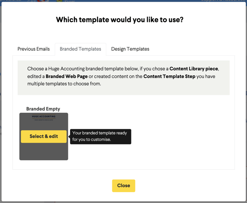Image resolution: width=247 pixels, height=203 pixels.
Task: Click the Branded Empty template label
Action: coord(43,109)
